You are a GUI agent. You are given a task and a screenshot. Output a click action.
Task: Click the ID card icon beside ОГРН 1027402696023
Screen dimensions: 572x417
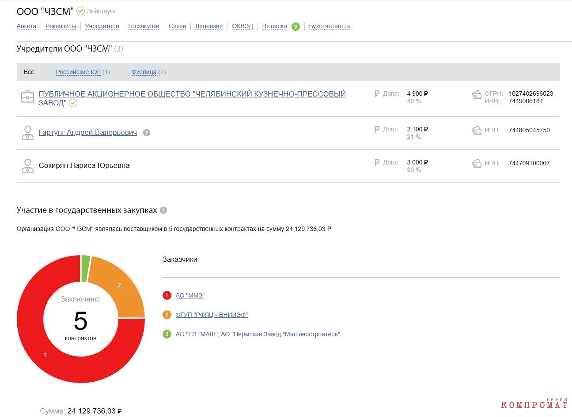tap(477, 94)
